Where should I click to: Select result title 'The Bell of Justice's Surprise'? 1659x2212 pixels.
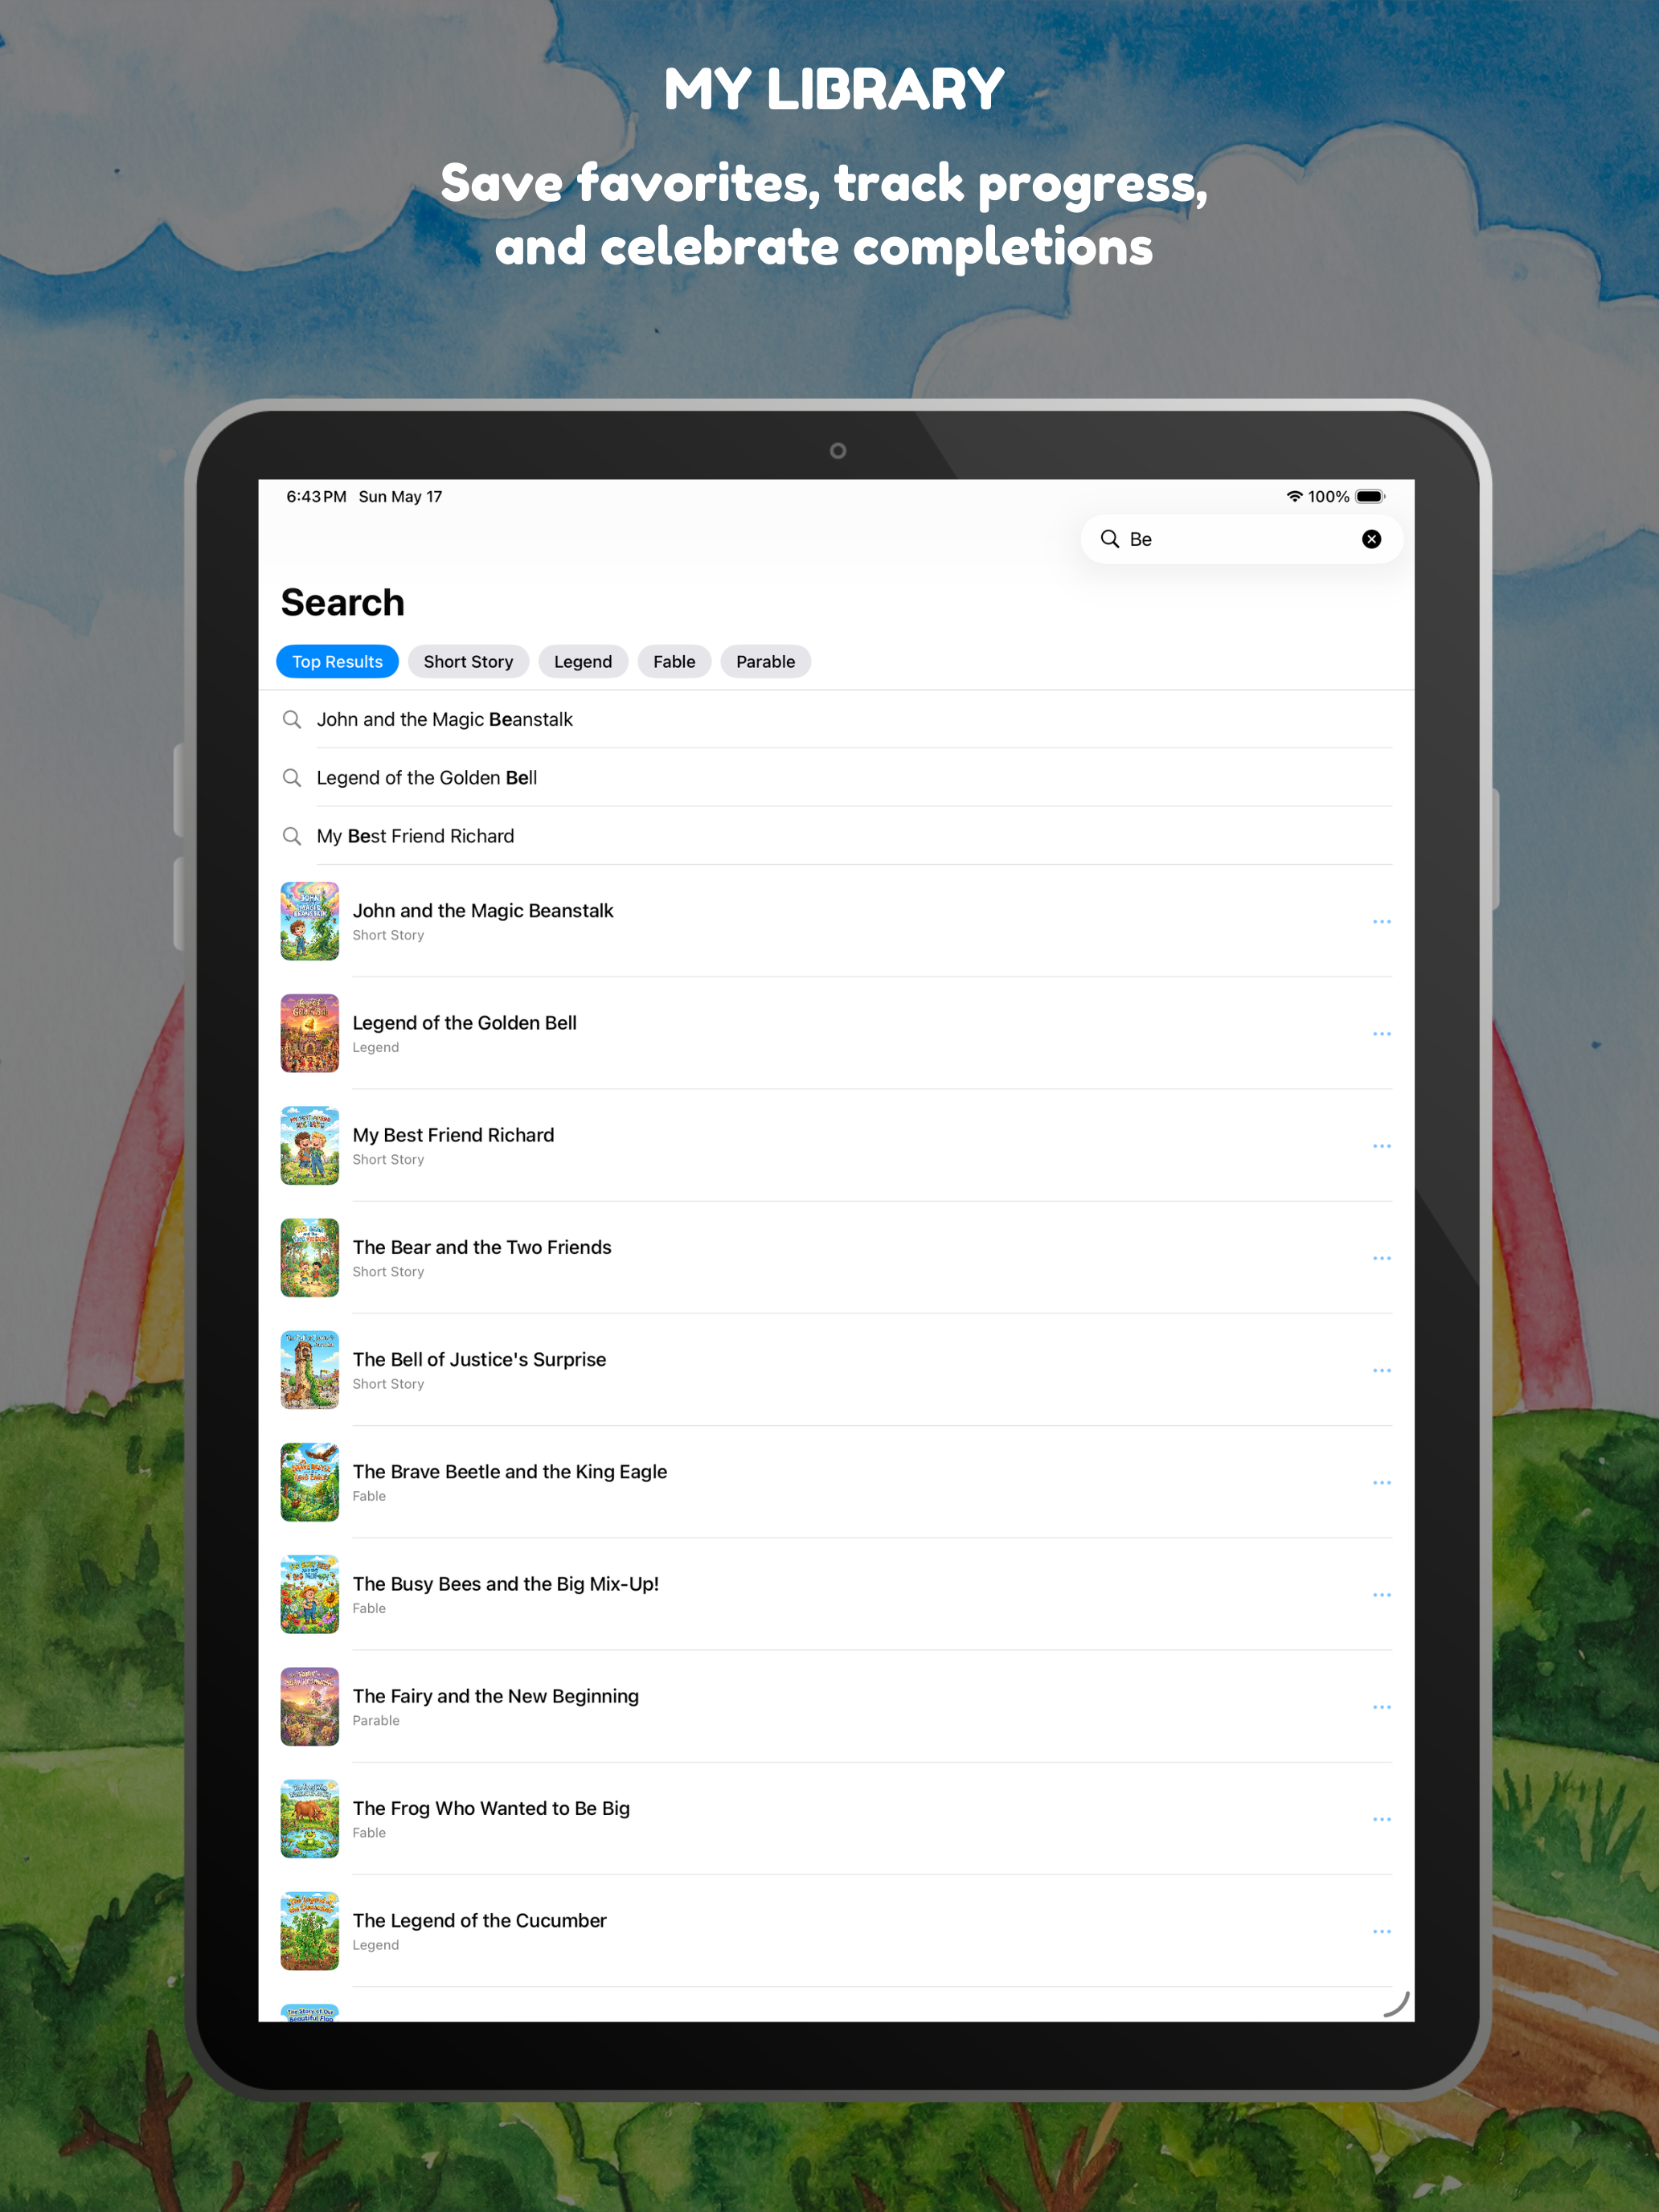[x=479, y=1359]
